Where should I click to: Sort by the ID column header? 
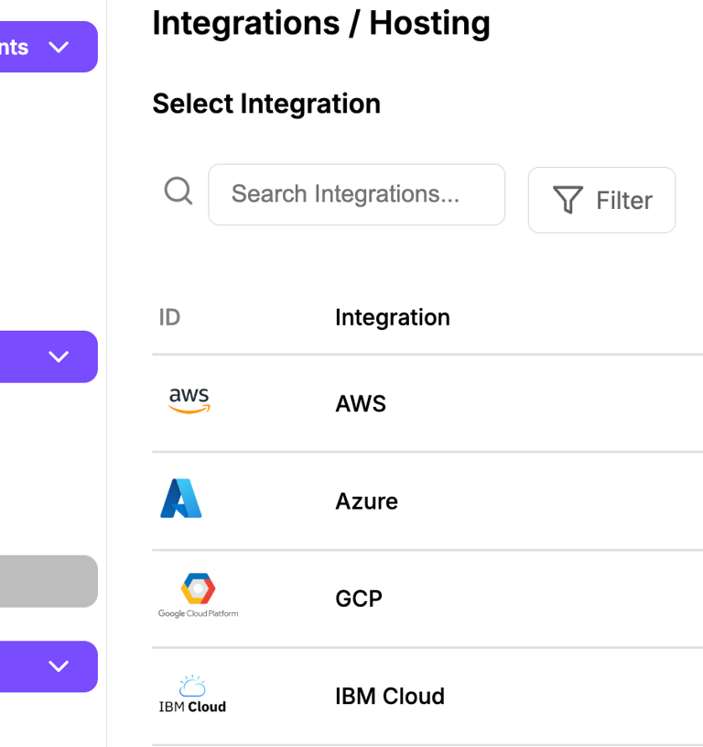[x=169, y=317]
